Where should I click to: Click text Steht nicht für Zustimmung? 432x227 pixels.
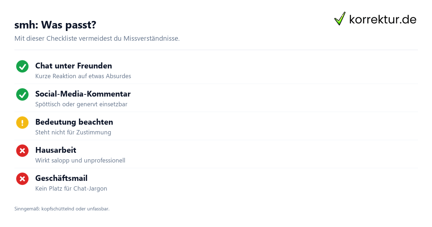[73, 133]
